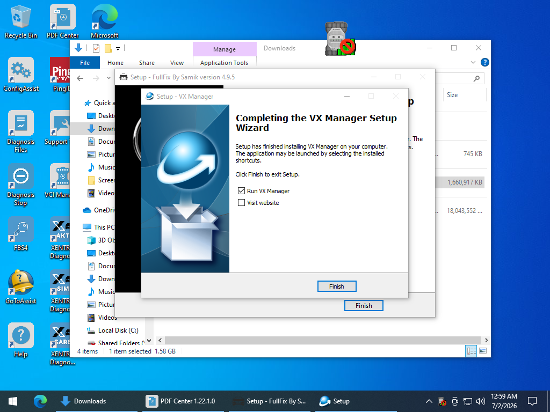This screenshot has width=550, height=412.
Task: Click navigation pane scroll down arrow
Action: (x=149, y=341)
